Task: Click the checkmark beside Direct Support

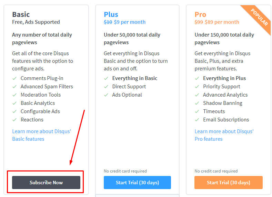Action: pyautogui.click(x=106, y=87)
